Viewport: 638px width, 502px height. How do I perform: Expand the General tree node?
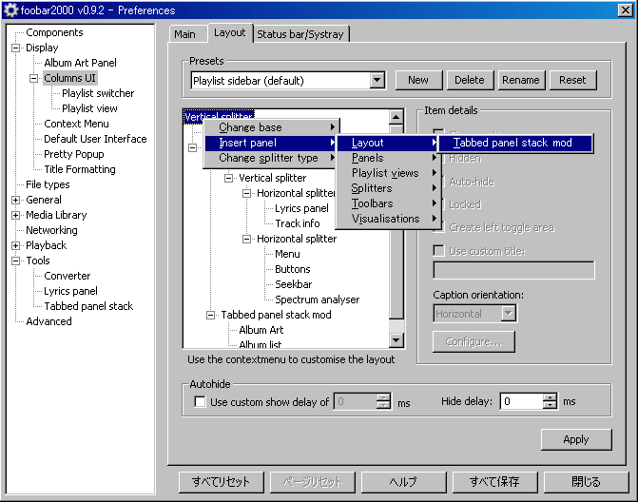point(15,201)
